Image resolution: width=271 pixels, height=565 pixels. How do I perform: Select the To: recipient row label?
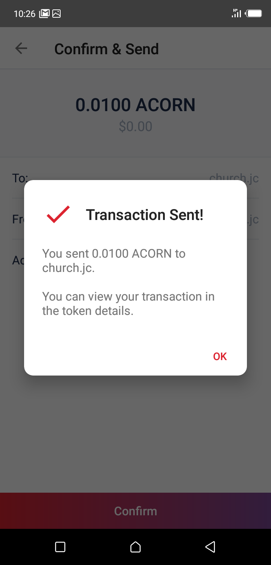tap(20, 177)
